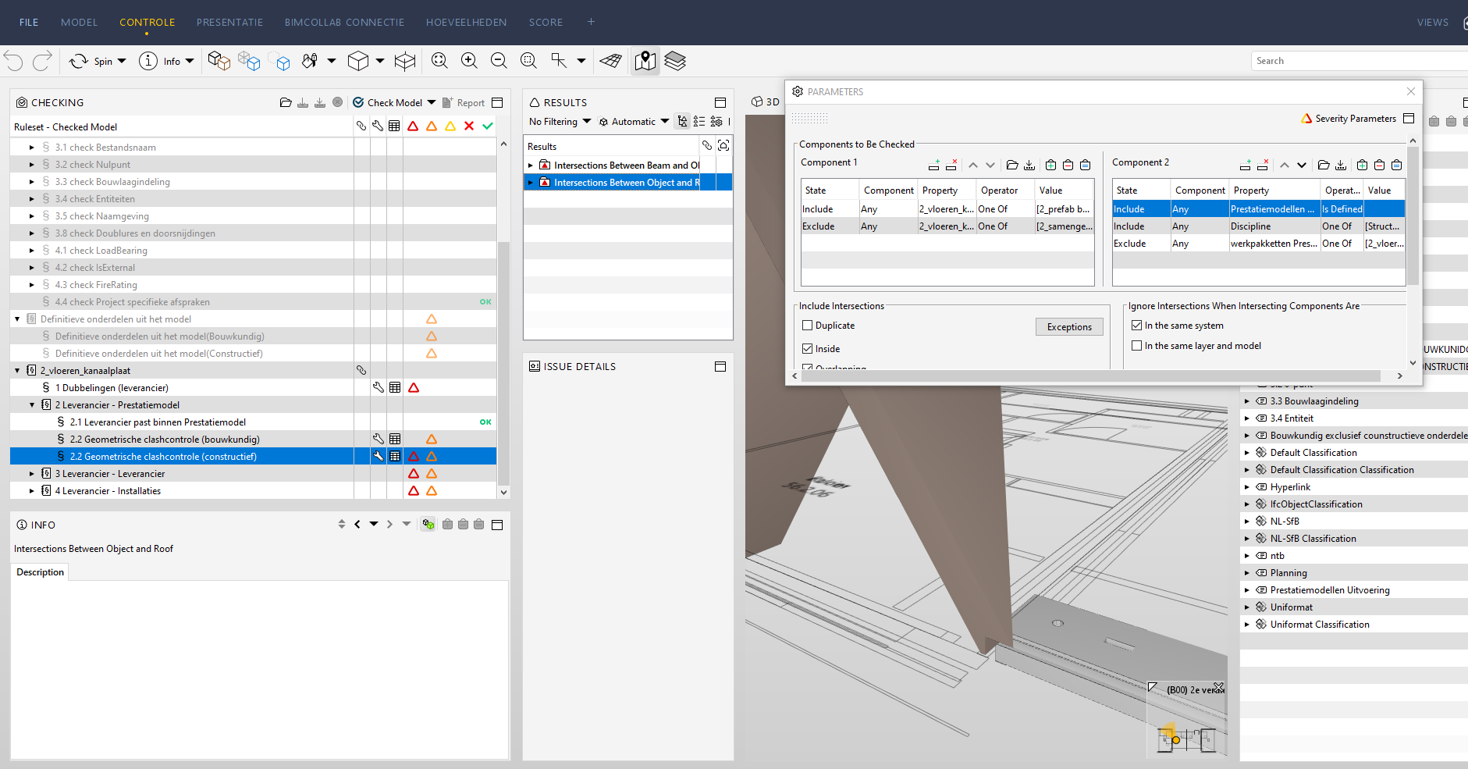Uncheck the Inside checkbox
Screen dimensions: 1468x769
coord(808,349)
